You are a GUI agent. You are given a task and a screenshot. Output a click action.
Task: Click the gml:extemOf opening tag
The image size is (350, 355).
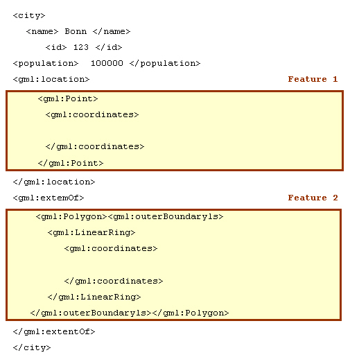[x=49, y=198]
